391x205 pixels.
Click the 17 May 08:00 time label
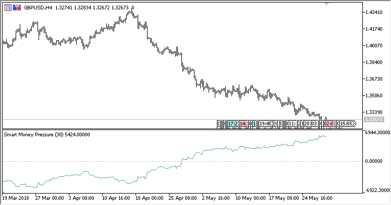pos(284,198)
